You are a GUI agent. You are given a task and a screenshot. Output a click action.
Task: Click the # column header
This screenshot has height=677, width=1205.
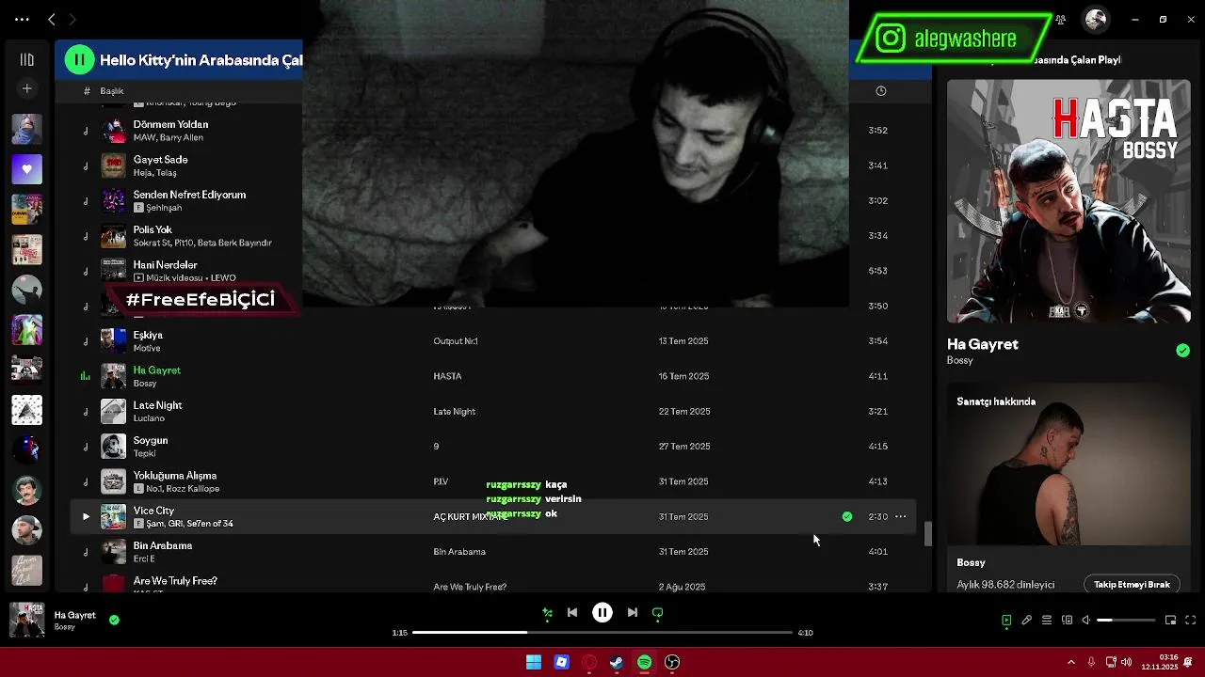pyautogui.click(x=87, y=91)
